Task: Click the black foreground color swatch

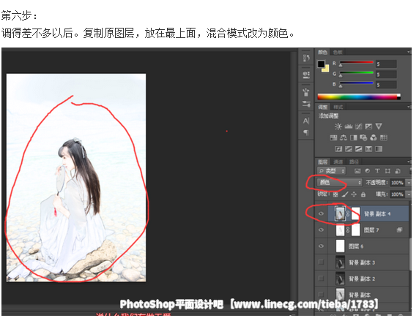Action: tap(321, 64)
